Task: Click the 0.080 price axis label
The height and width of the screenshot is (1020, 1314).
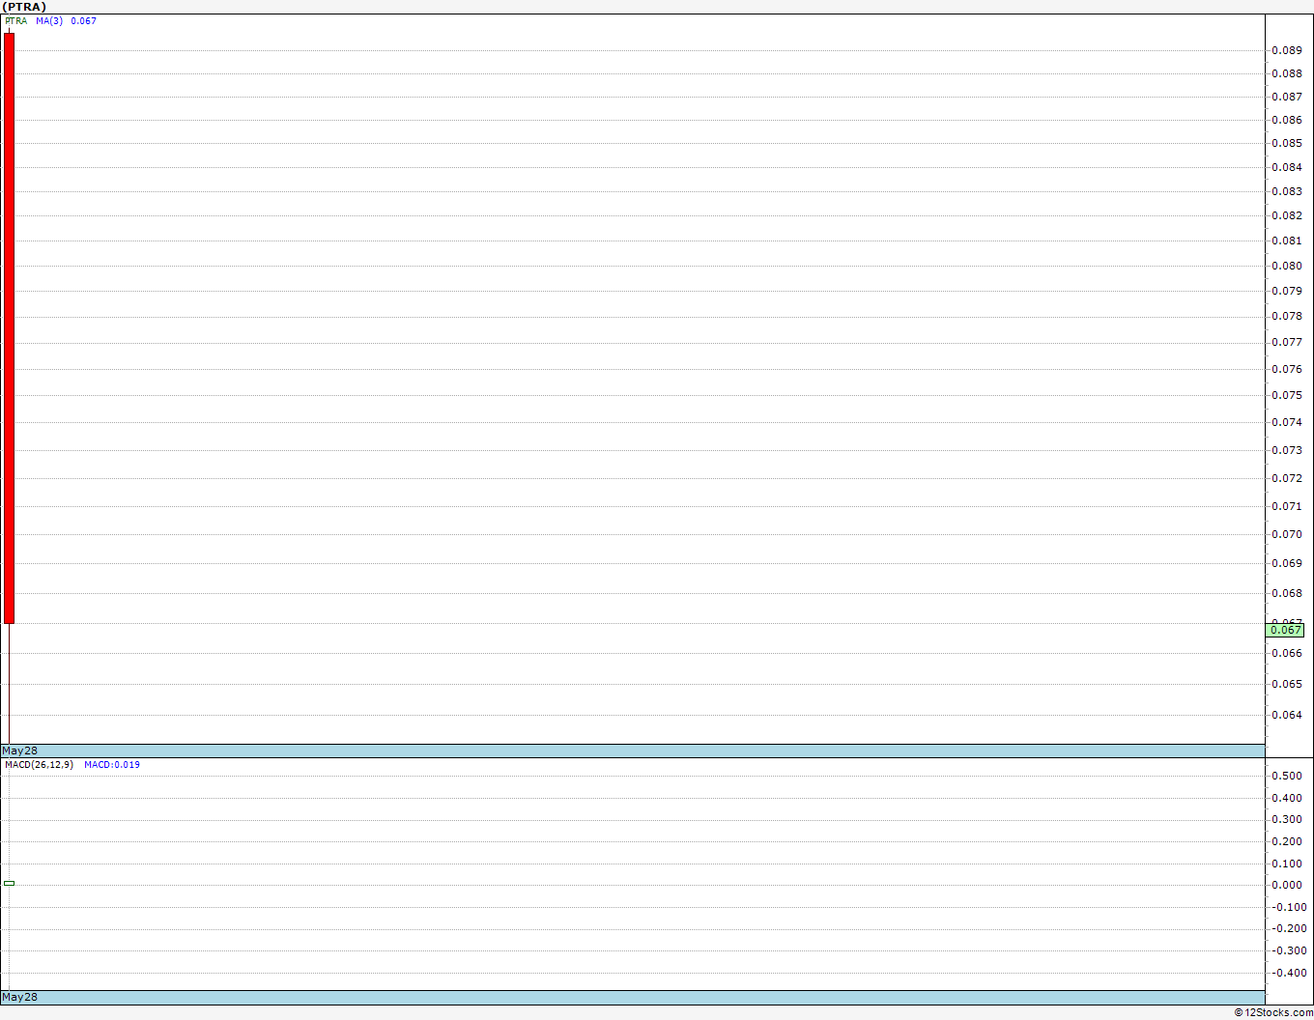Action: click(x=1287, y=266)
